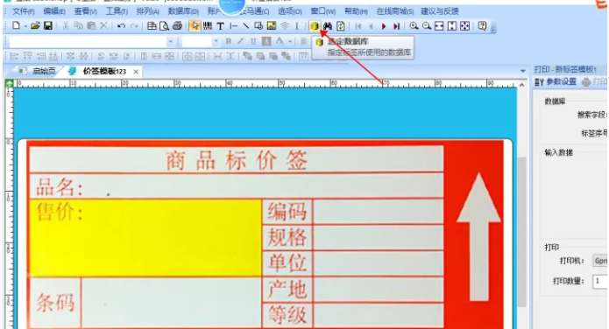Viewport: 609px width, 329px height.
Task: Open an existing label file
Action: click(x=35, y=26)
